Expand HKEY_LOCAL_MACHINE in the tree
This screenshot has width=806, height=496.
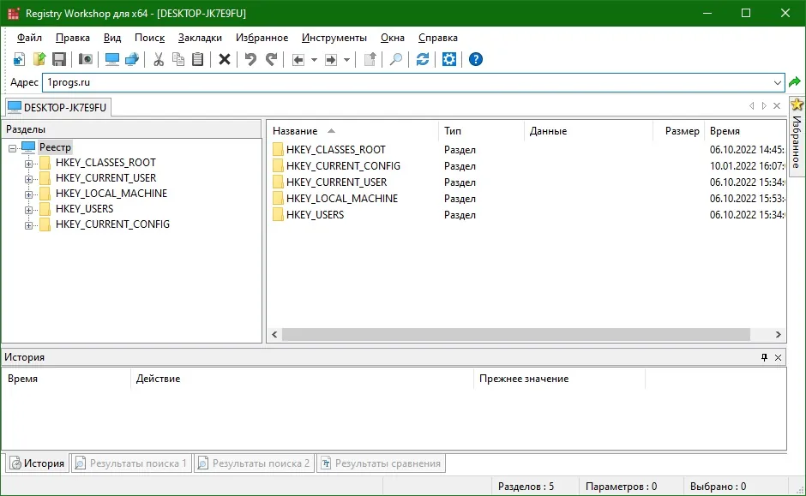[29, 194]
